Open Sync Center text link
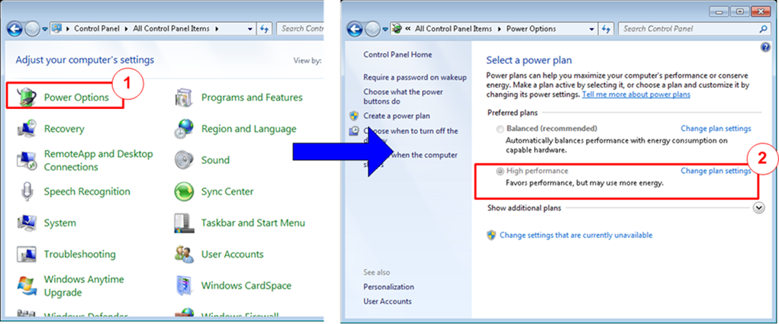 (227, 191)
